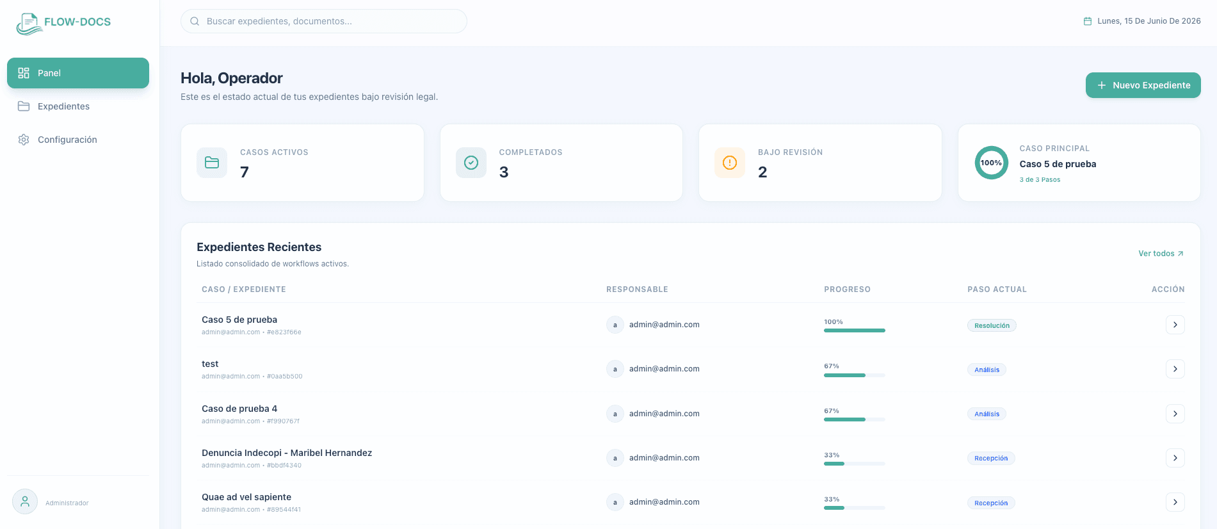Click the 'Caso 5 de prueba' table title
Screen dimensions: 1217x529
click(239, 320)
